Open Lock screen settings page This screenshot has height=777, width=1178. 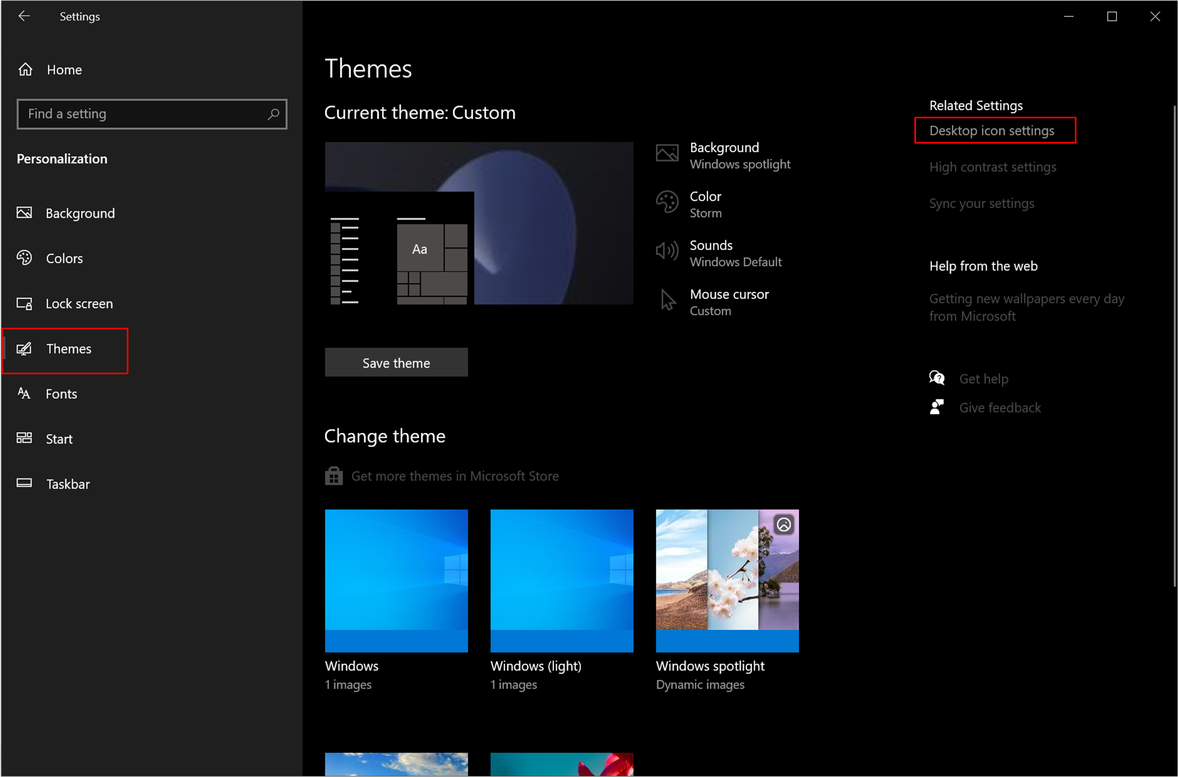[79, 304]
